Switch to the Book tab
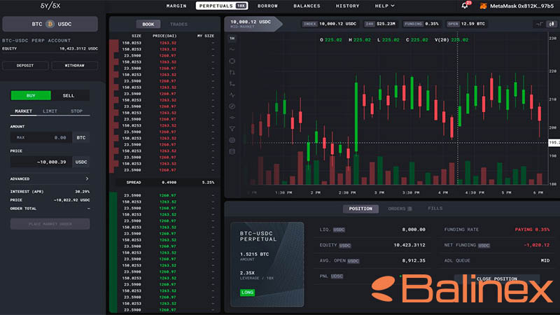This screenshot has width=560, height=315. (148, 24)
